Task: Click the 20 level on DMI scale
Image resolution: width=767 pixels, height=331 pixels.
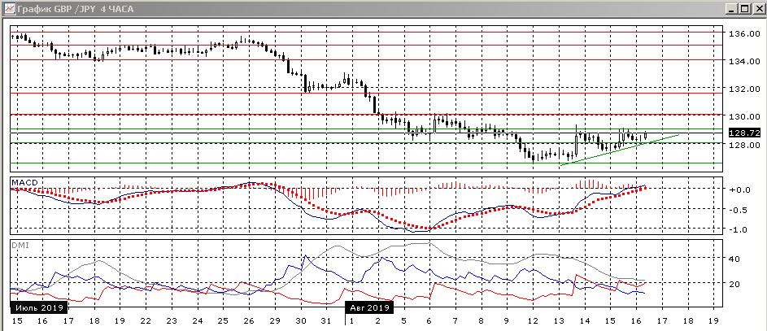Action: pyautogui.click(x=734, y=284)
